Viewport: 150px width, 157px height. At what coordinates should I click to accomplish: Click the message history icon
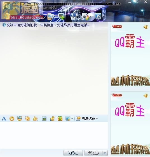pyautogui.click(x=78, y=118)
